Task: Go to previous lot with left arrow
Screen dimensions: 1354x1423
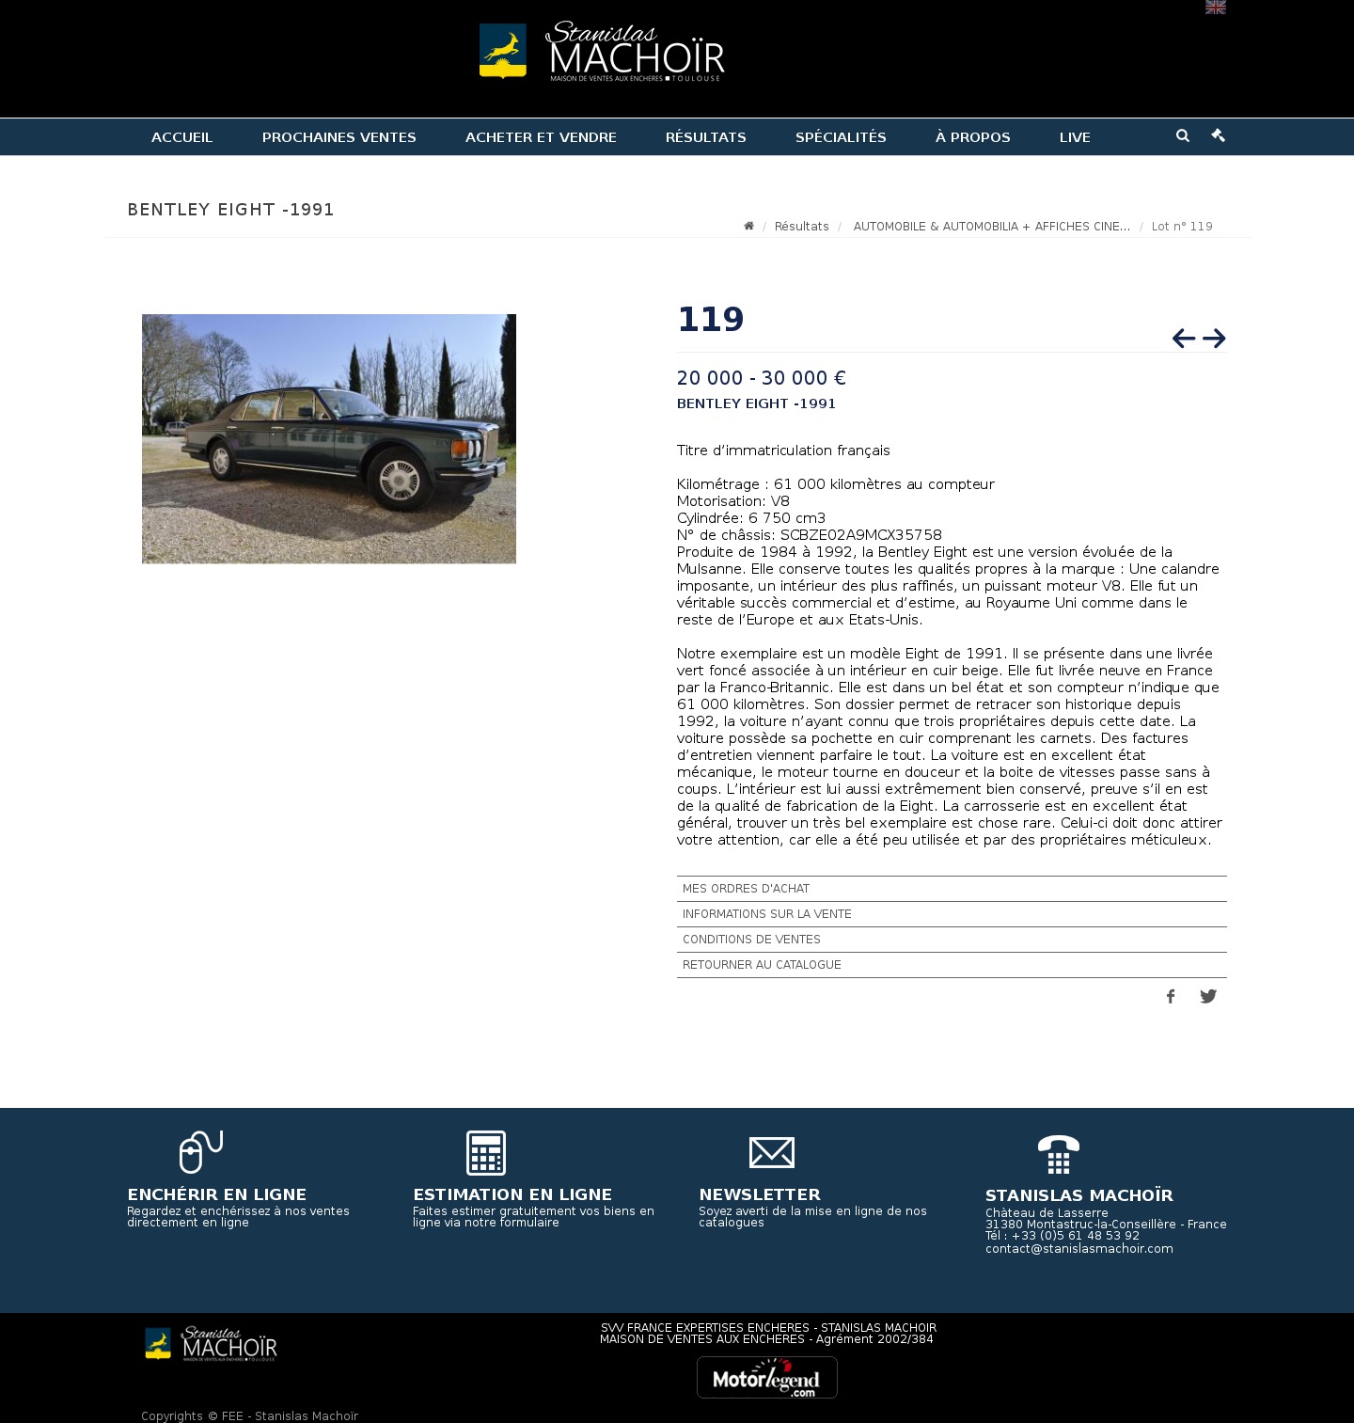Action: point(1184,339)
